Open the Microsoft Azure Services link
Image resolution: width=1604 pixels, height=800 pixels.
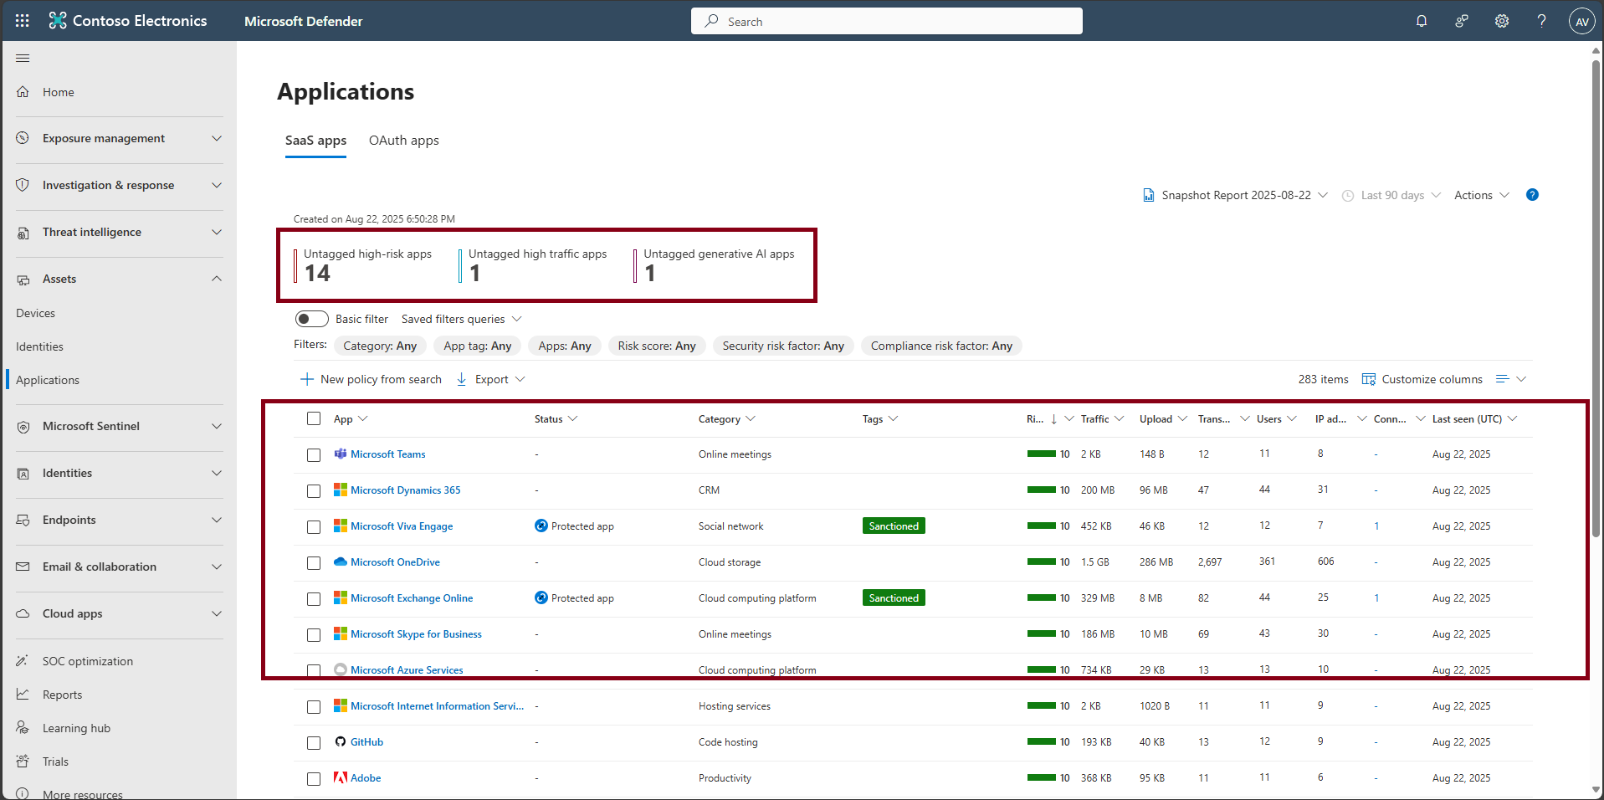tap(407, 670)
